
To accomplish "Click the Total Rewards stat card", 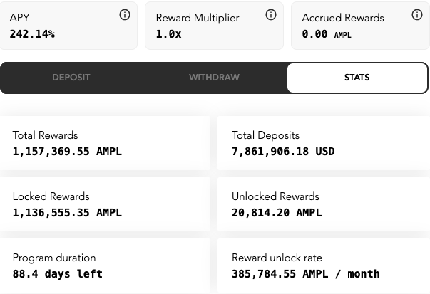I will point(105,143).
